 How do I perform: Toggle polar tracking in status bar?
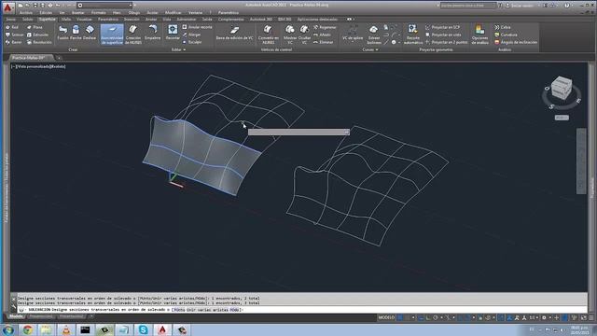click(436, 317)
